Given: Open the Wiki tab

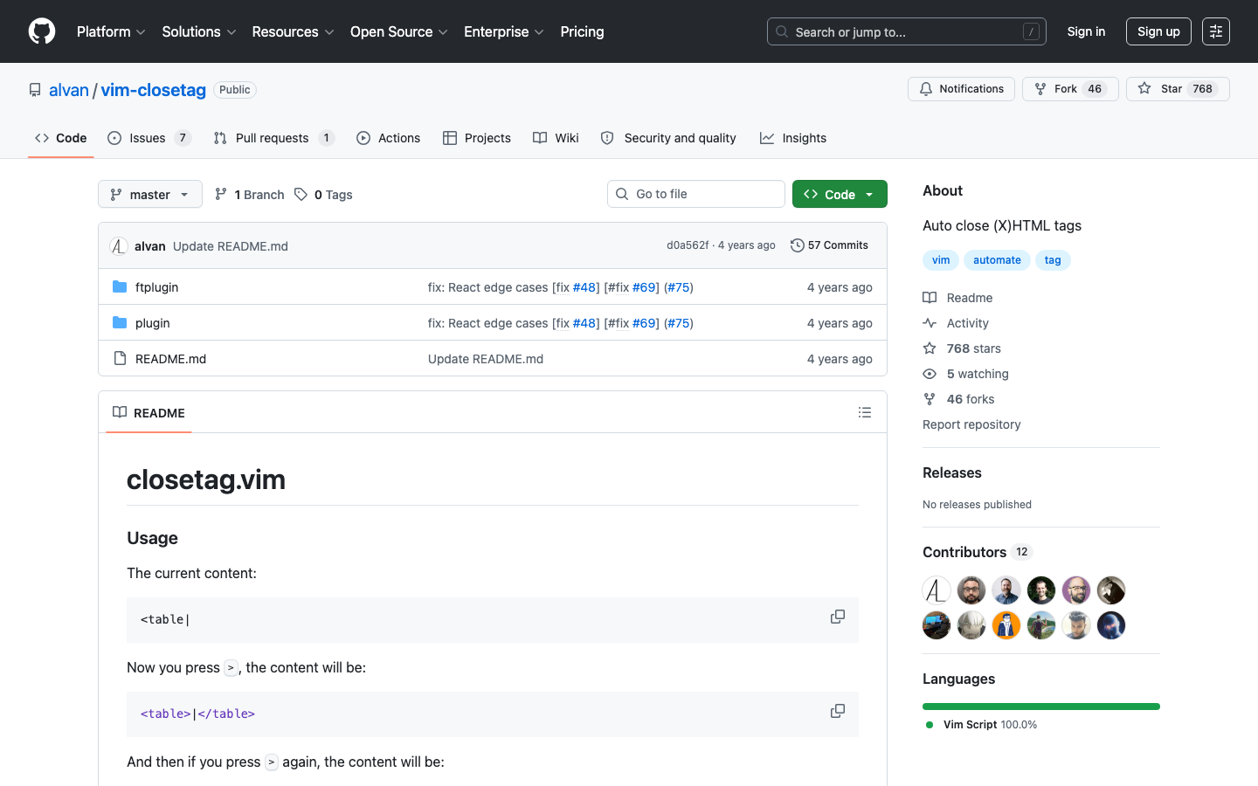Looking at the screenshot, I should click(x=556, y=138).
